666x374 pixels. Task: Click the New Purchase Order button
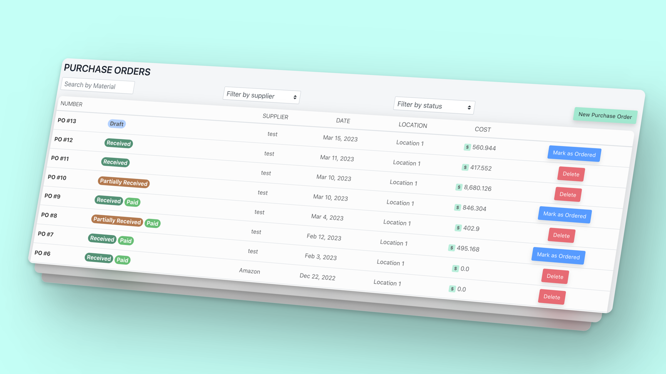604,115
